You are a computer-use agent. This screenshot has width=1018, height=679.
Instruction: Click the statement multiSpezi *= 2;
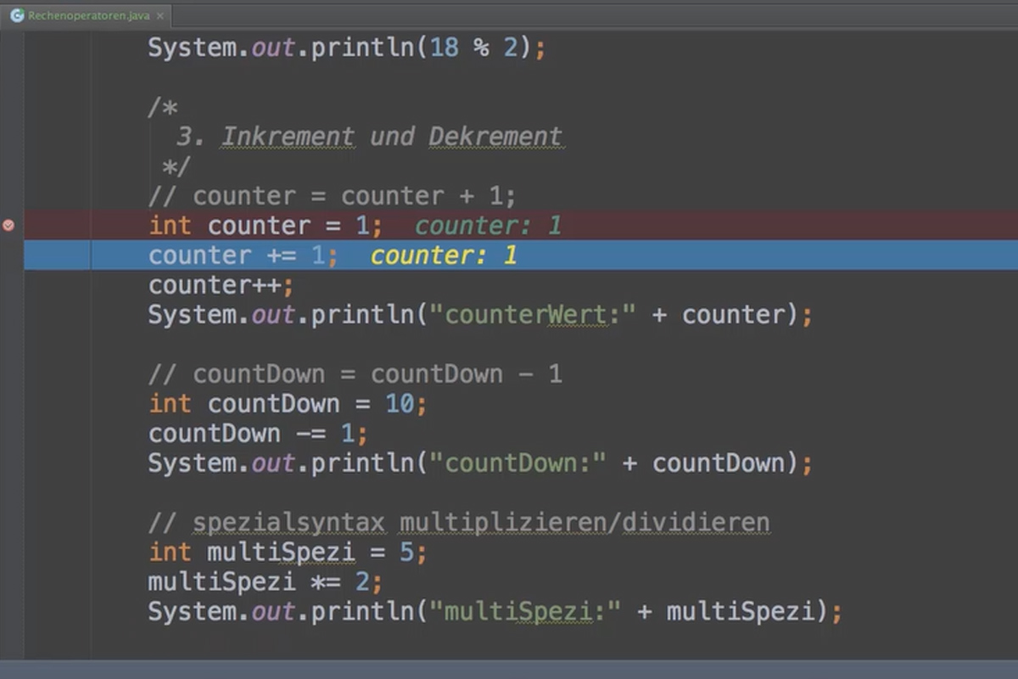(x=263, y=581)
